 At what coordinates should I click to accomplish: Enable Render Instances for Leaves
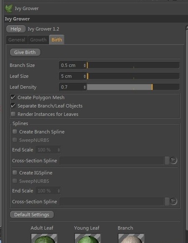13,114
